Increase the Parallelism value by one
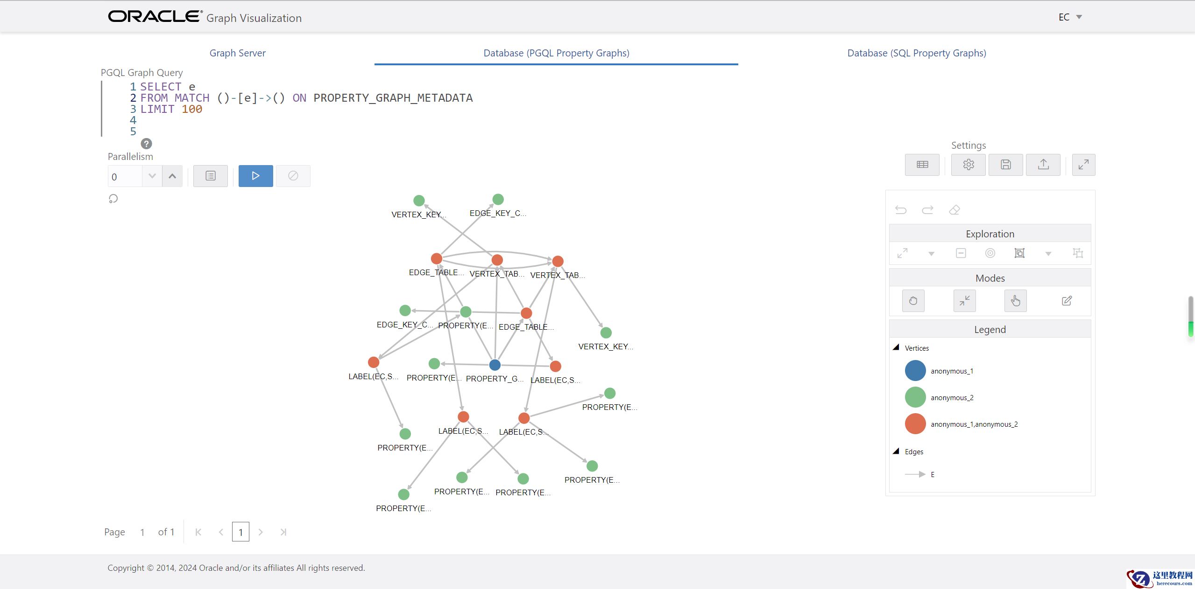The image size is (1195, 589). click(172, 176)
